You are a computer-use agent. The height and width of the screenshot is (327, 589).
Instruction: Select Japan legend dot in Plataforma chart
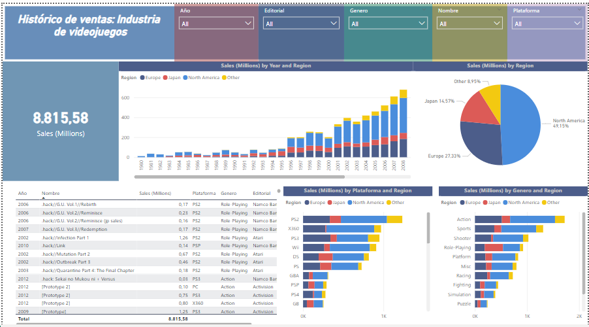(x=330, y=203)
